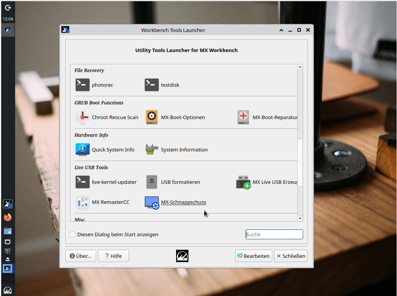
Task: Launch the photorec terminal icon
Action: [83, 85]
